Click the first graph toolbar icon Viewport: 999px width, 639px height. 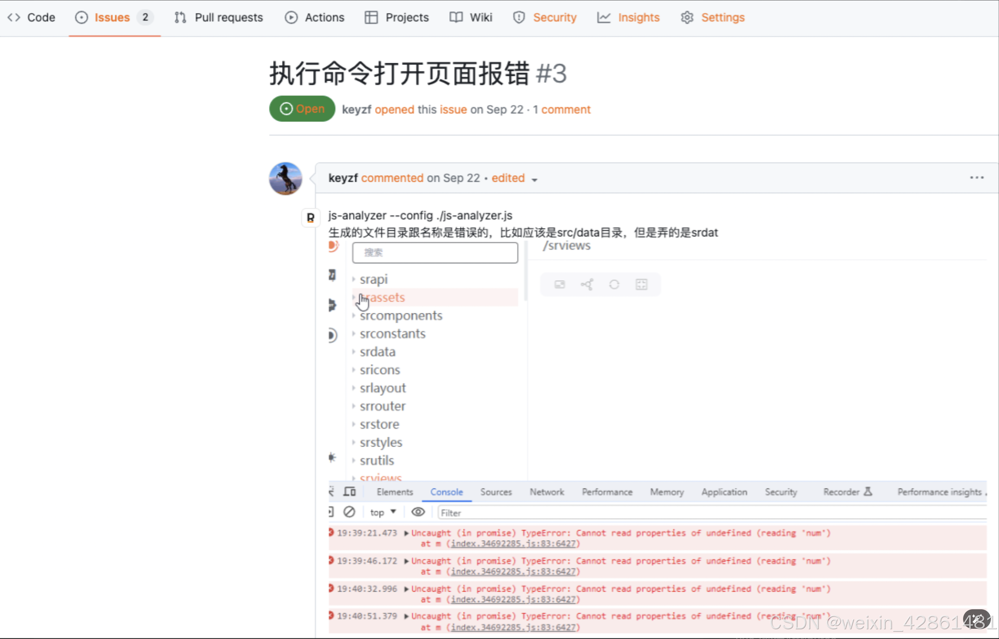(x=559, y=284)
